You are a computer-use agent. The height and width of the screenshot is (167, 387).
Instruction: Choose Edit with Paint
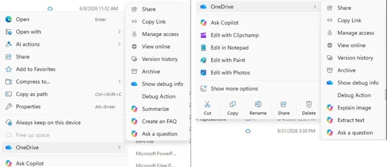pos(258,60)
